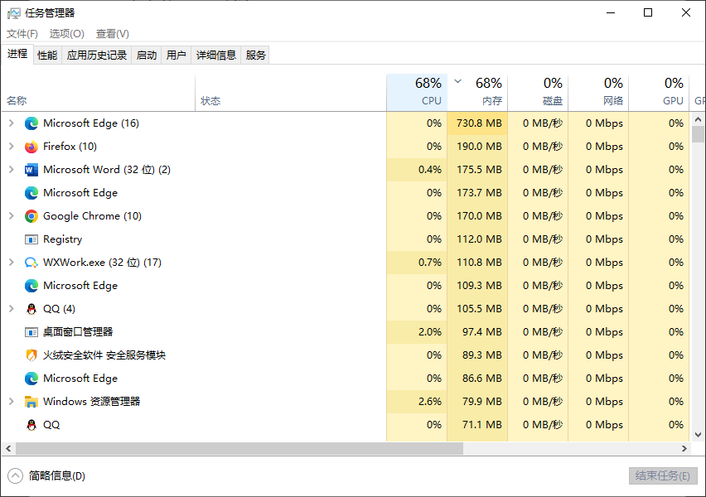The width and height of the screenshot is (706, 497).
Task: Click the Microsoft Word process icon
Action: tap(31, 170)
